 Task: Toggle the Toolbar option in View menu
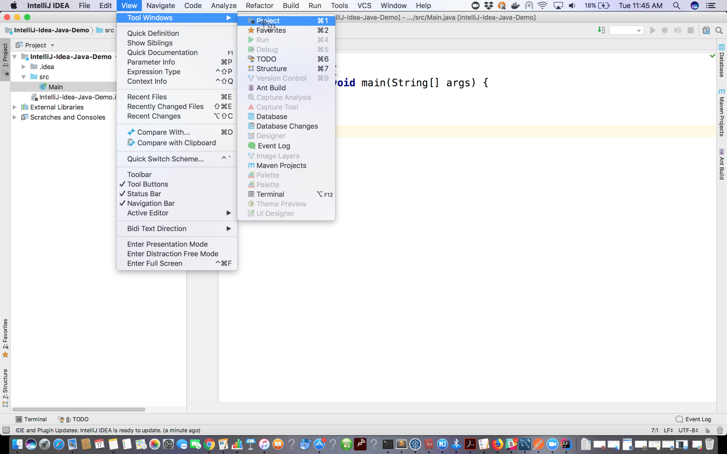point(177,175)
